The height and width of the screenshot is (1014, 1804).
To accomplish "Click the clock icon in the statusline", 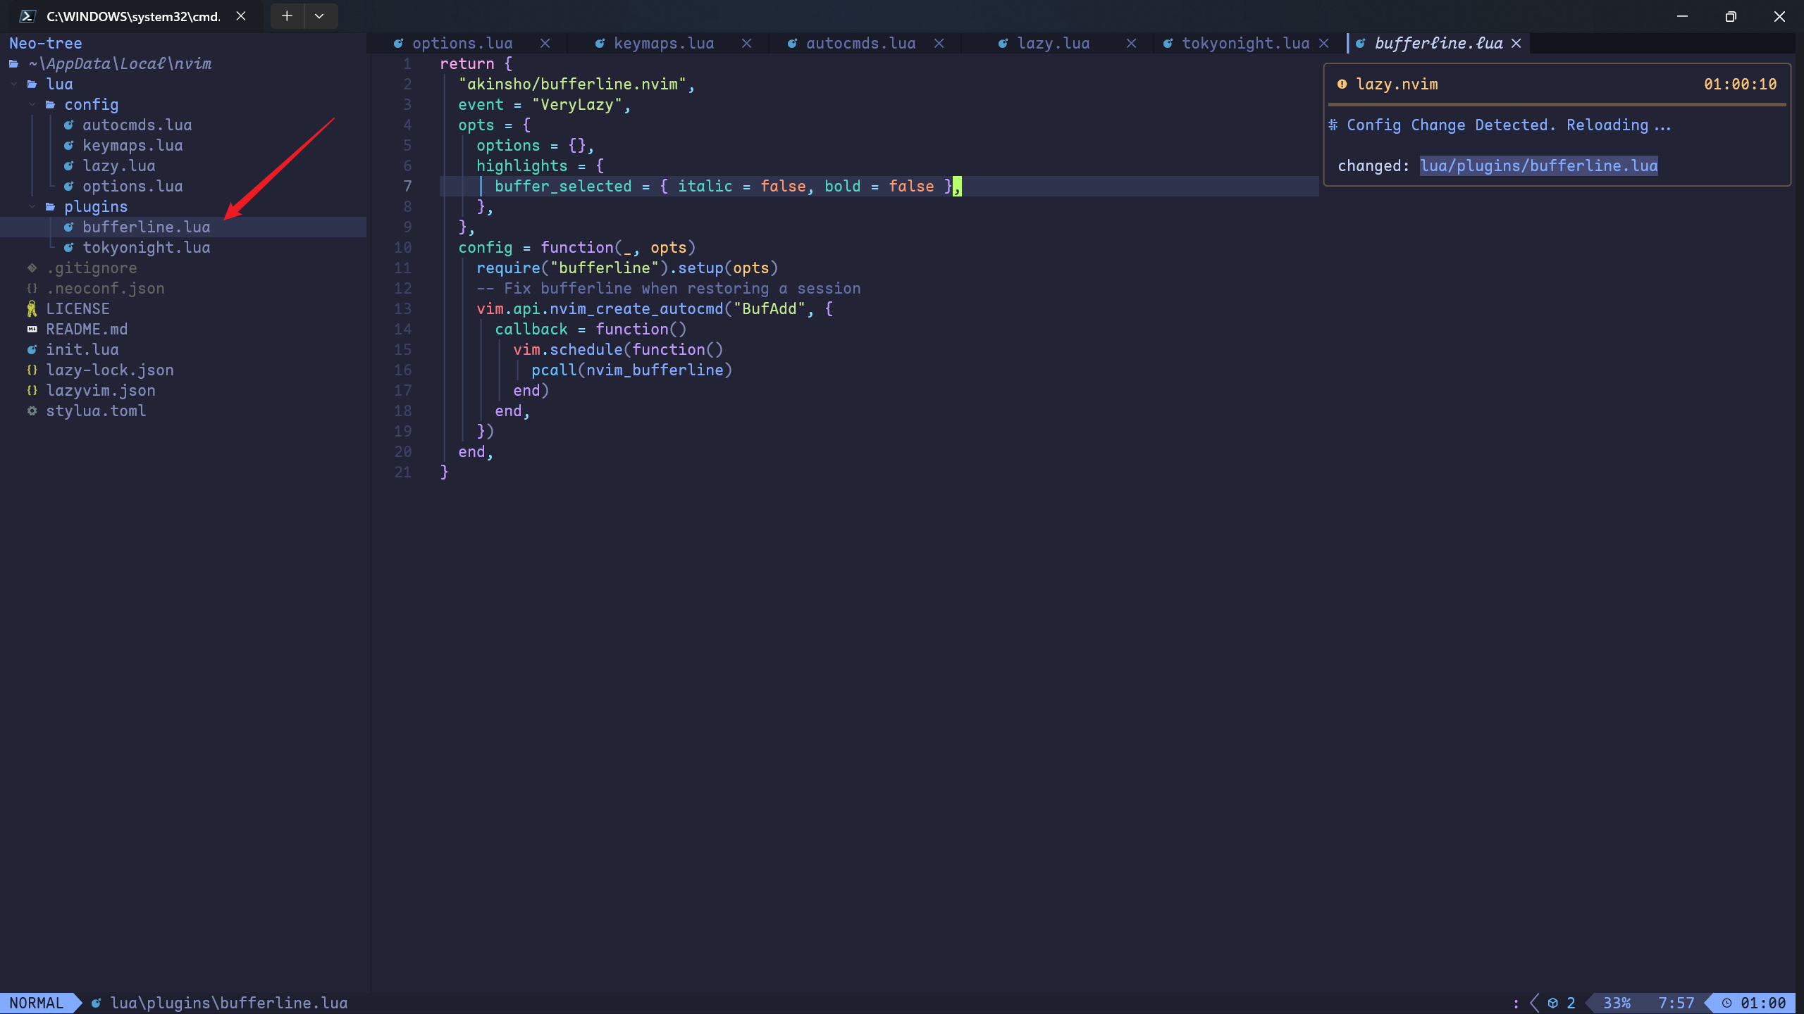I will click(x=1726, y=1003).
